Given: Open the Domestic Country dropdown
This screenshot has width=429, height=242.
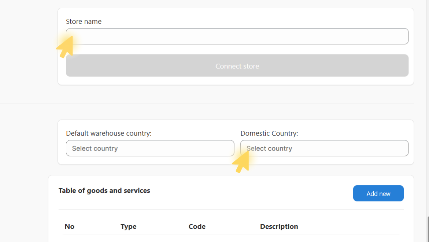Looking at the screenshot, I should 324,148.
